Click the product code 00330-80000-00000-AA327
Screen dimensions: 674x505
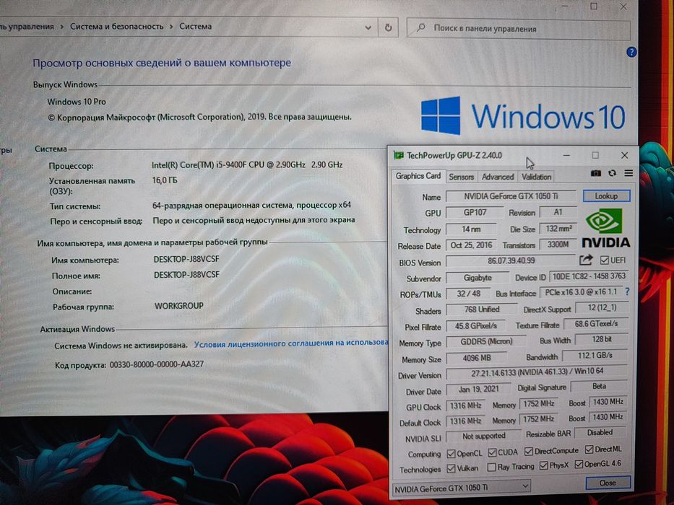157,364
